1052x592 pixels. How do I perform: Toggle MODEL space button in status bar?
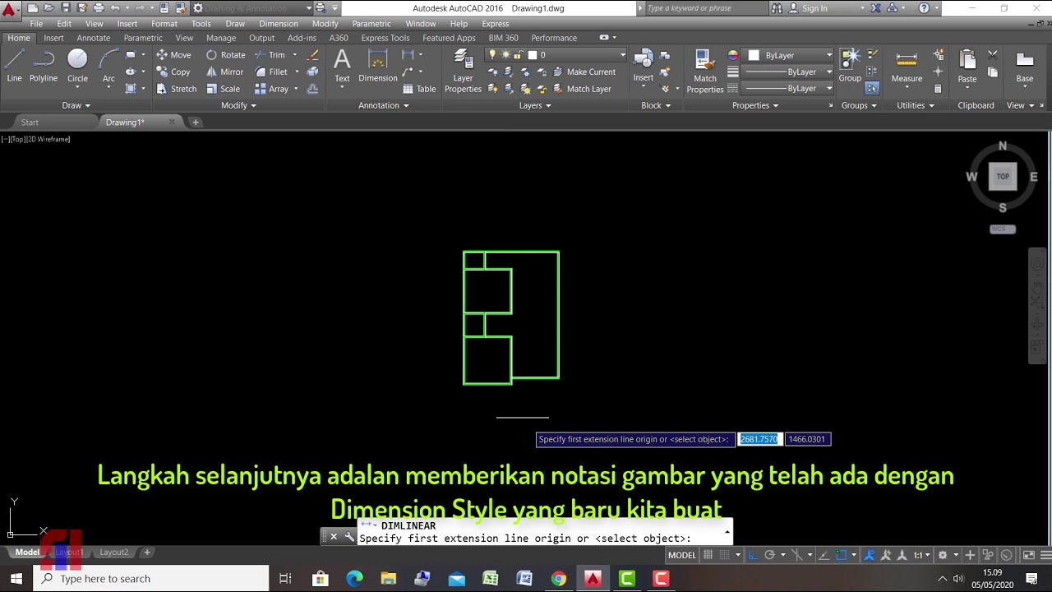682,555
